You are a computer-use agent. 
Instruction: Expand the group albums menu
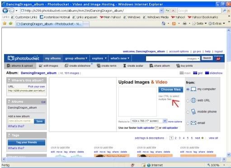76,58
